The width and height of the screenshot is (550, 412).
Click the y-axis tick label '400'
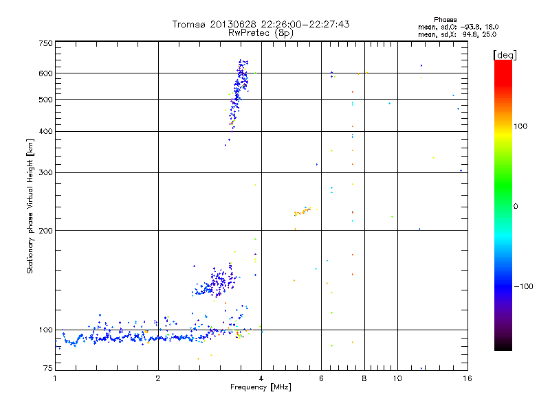click(x=45, y=131)
